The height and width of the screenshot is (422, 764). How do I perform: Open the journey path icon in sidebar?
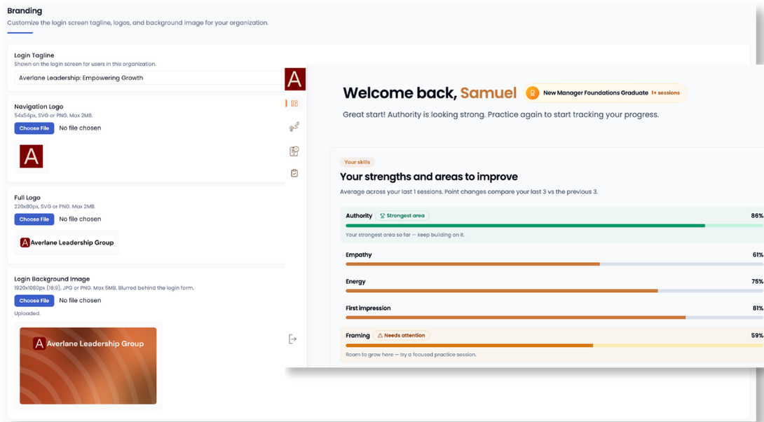click(x=294, y=127)
